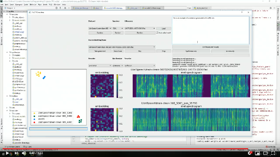Viewport: 280px width, 157px height.
Task: Click the project panel settings gear icon
Action: coord(65,8)
